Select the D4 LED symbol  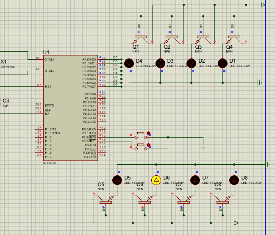(x=129, y=63)
